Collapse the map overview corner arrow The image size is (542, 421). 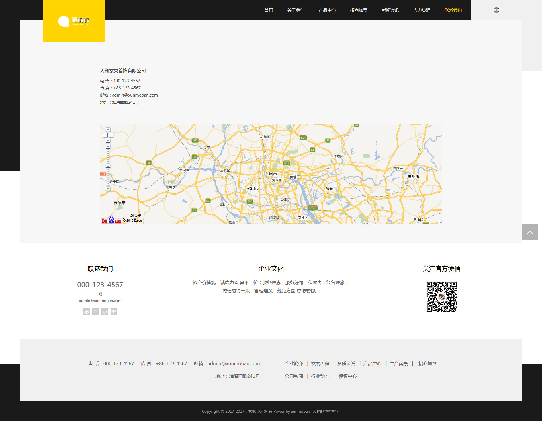coord(440,222)
